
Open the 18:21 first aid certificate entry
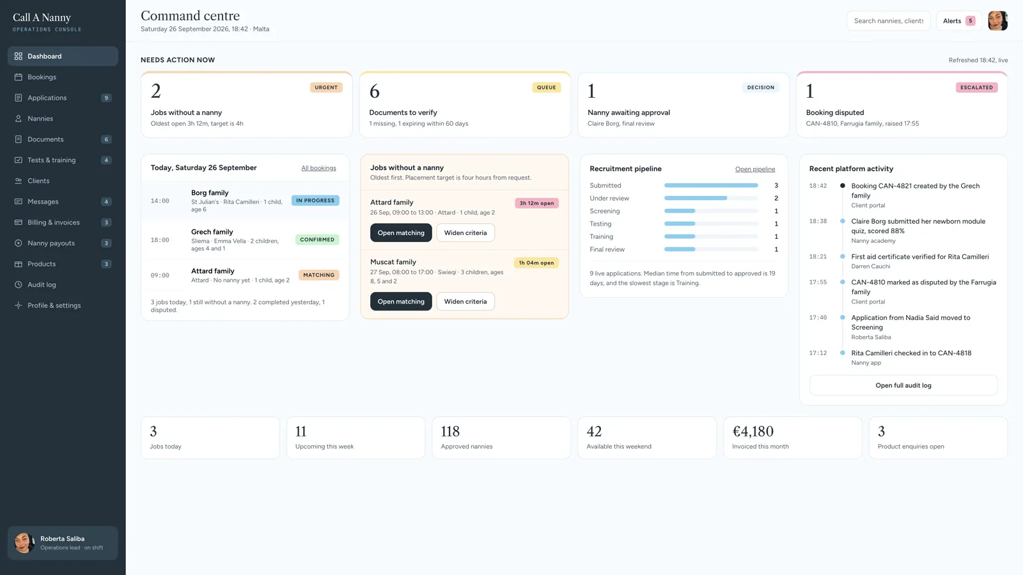pyautogui.click(x=903, y=261)
